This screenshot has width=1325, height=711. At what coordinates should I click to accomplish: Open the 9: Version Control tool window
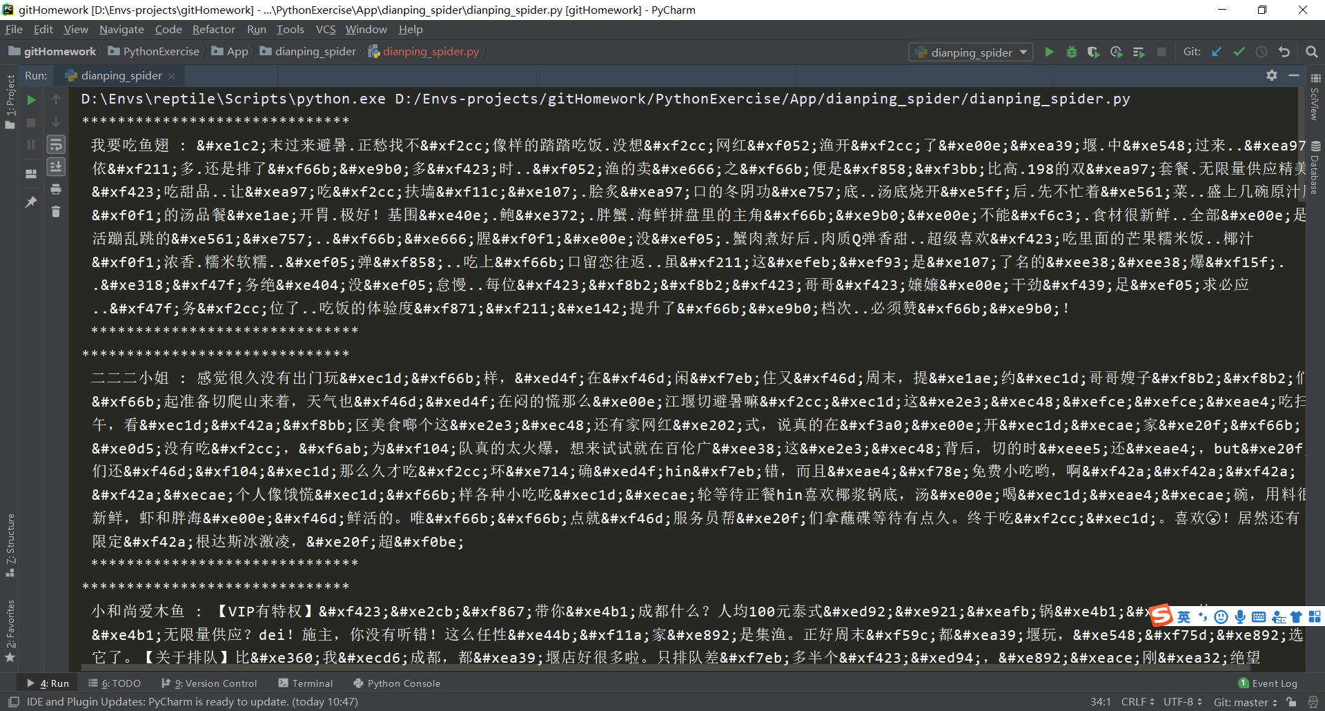pos(209,683)
